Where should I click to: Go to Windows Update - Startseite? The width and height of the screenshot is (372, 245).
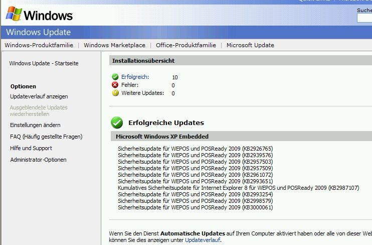point(44,63)
